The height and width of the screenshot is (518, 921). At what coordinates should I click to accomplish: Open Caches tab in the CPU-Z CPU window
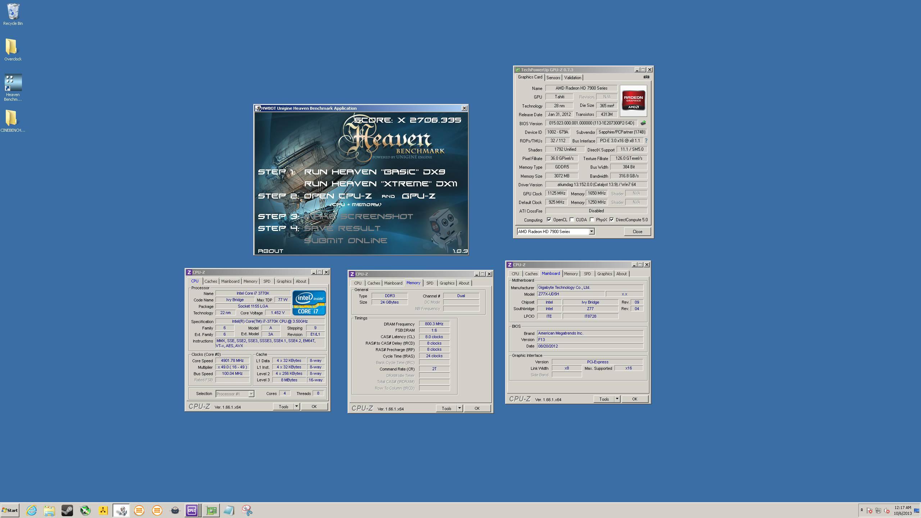[x=211, y=281]
